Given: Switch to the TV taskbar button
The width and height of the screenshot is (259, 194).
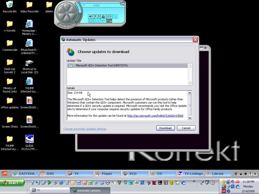Looking at the screenshot, I should (x=50, y=190).
